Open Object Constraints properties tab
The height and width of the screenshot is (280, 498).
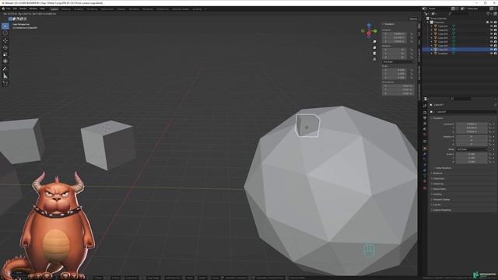click(425, 170)
